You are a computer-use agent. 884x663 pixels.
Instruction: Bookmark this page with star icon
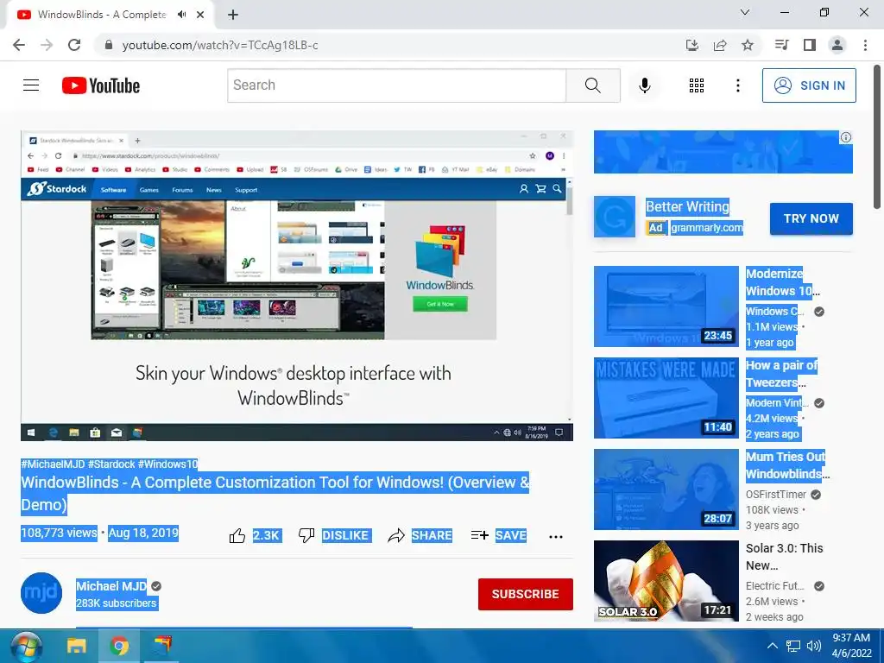(748, 45)
